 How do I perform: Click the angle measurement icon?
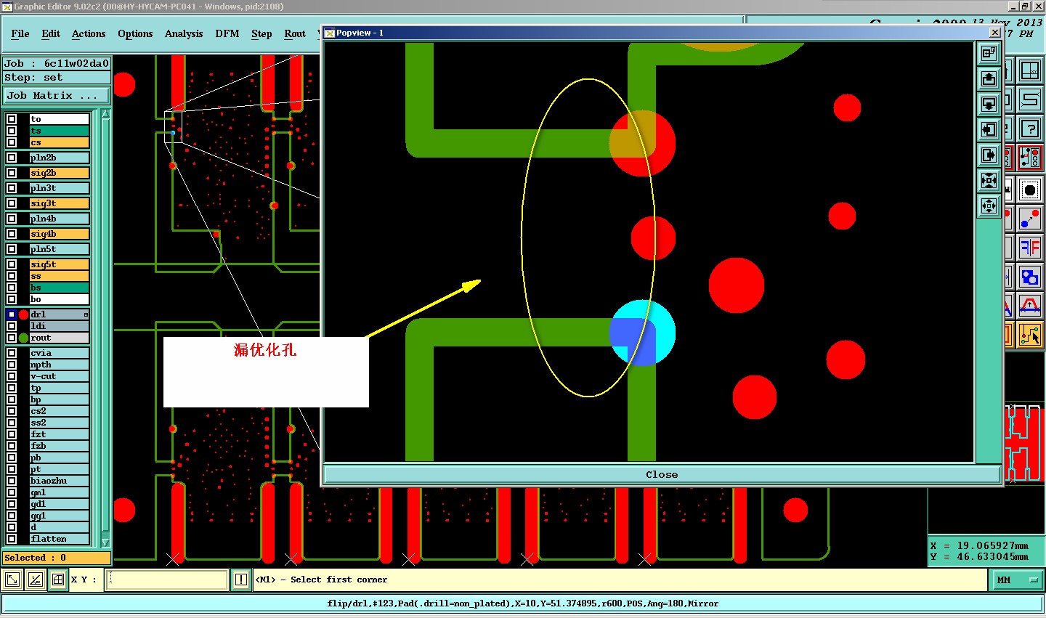(x=35, y=580)
